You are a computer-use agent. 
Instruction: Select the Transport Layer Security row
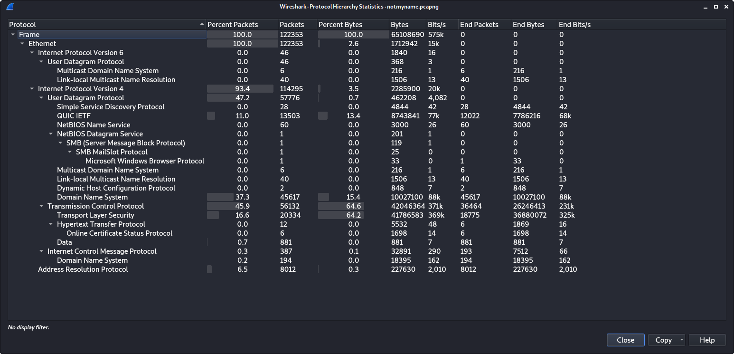click(x=367, y=215)
